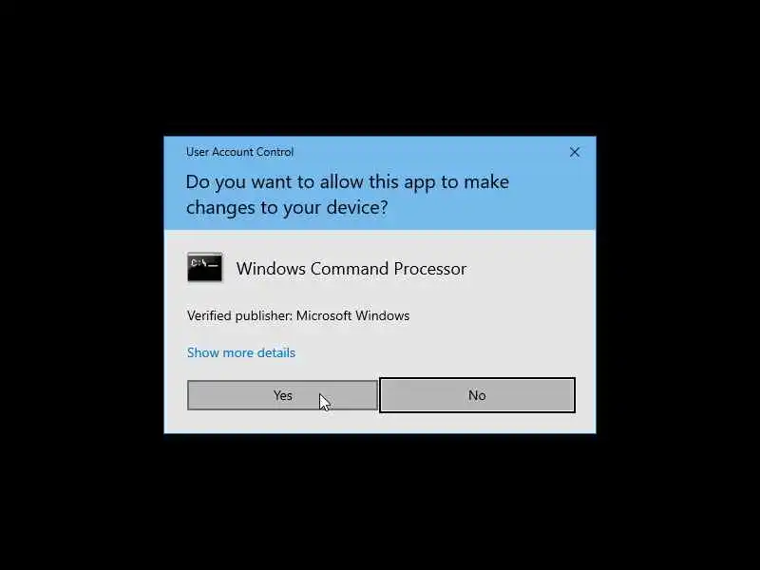Click the word 'Account' in dialog title
This screenshot has width=760, height=570.
(x=233, y=152)
